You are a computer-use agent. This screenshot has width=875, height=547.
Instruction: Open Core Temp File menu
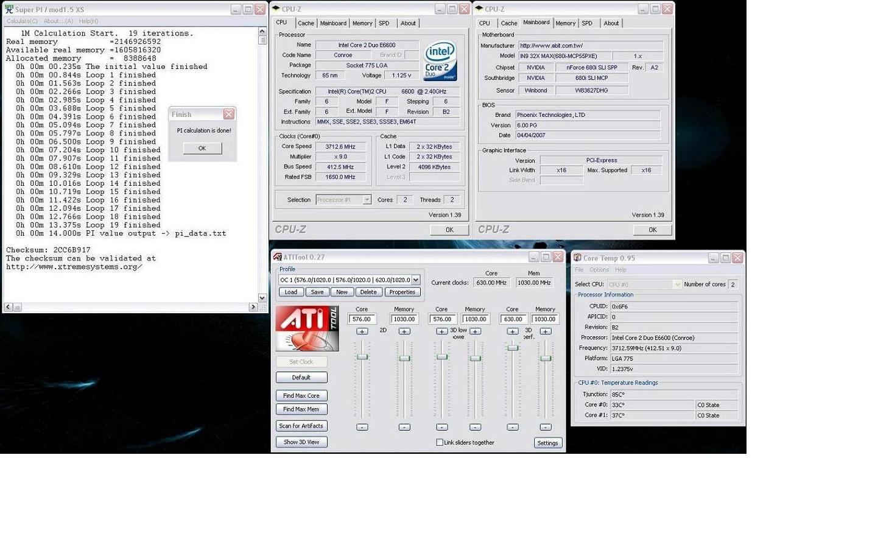click(579, 270)
